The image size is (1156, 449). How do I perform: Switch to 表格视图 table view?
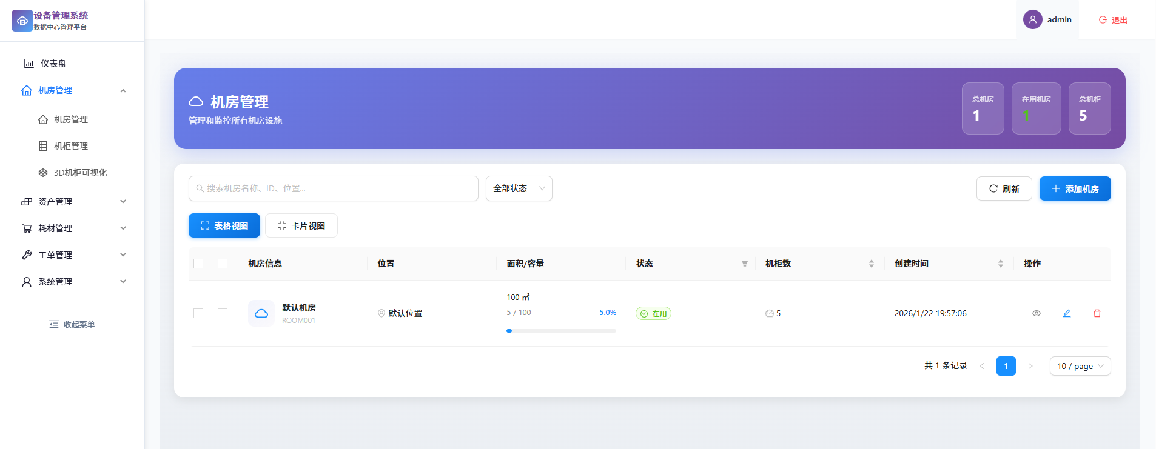click(x=224, y=225)
